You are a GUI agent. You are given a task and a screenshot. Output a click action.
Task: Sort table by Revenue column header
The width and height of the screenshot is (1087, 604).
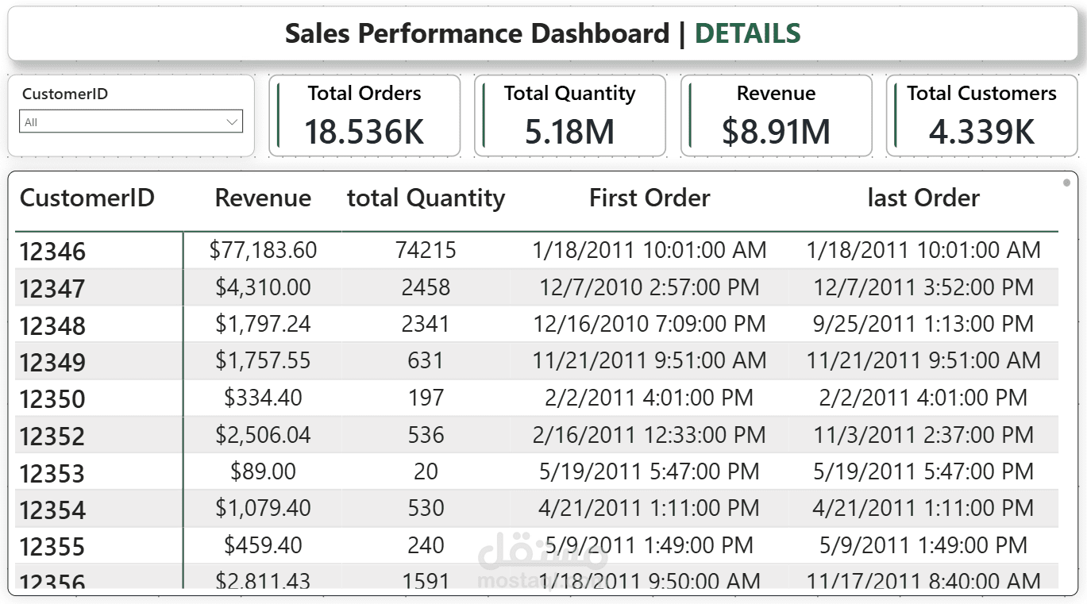click(263, 198)
